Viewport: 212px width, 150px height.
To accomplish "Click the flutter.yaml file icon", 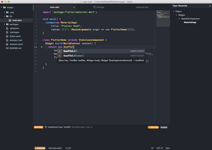I will tap(7, 36).
